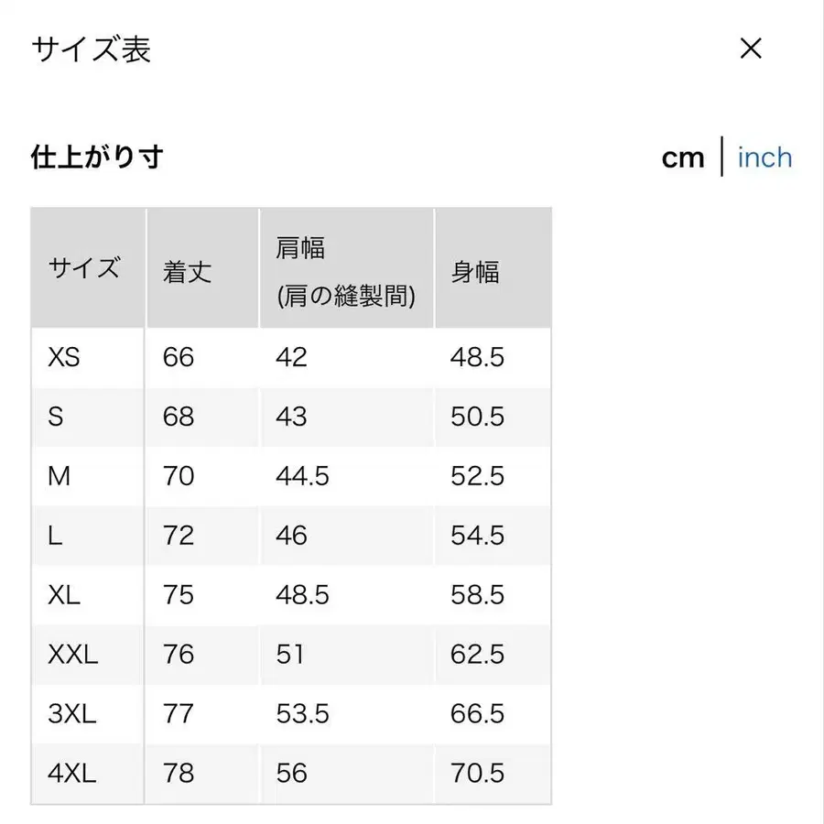Click the value 44.5 for size M
824x824 pixels.
[x=303, y=476]
